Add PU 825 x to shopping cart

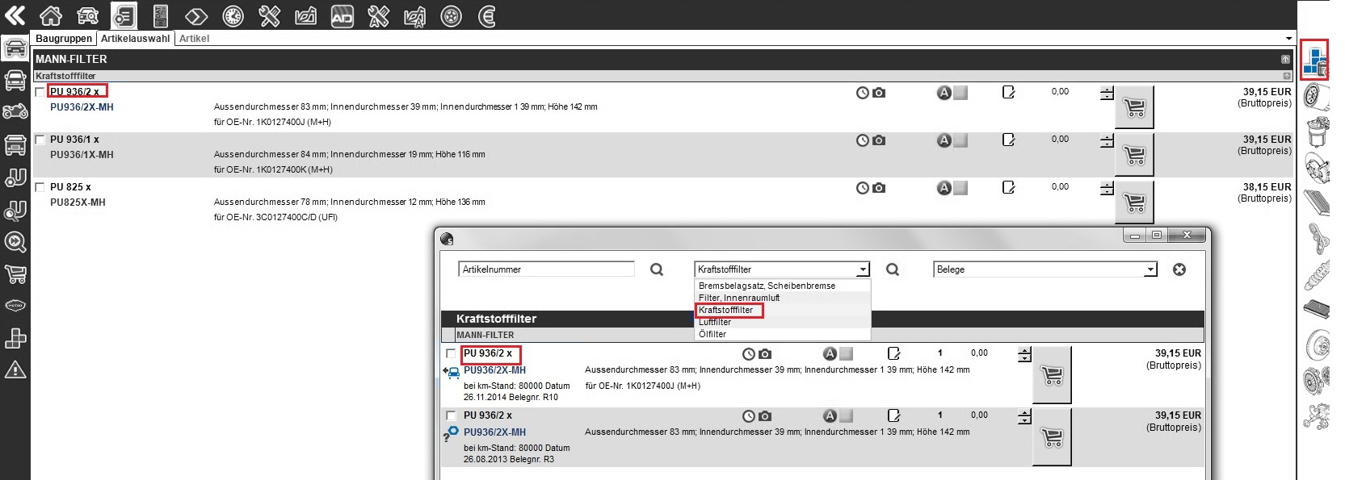pos(1134,202)
